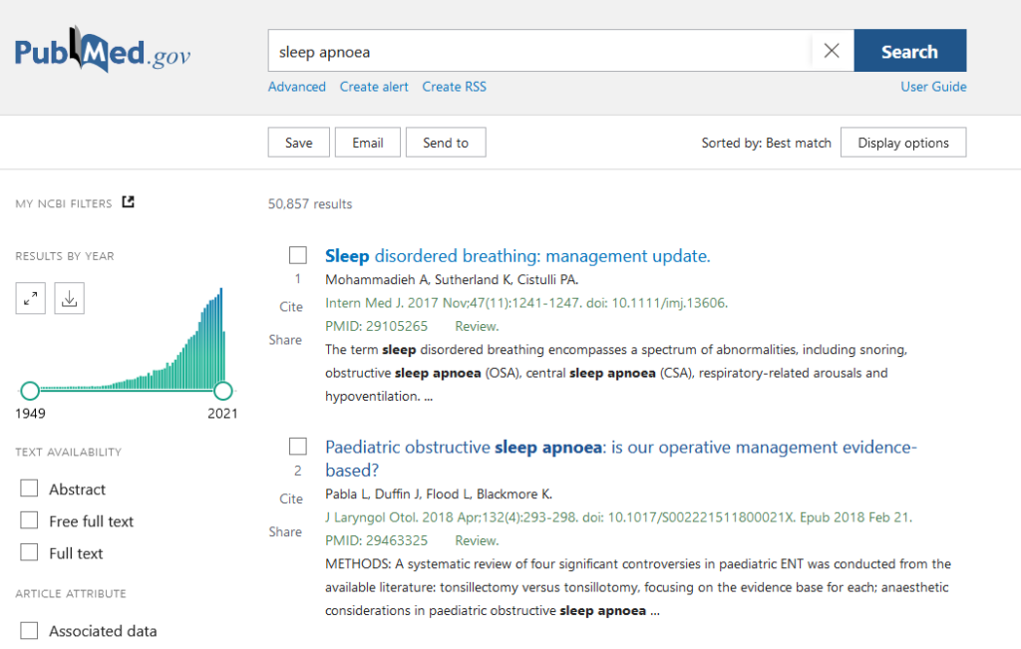Download the results by year data

click(x=69, y=298)
